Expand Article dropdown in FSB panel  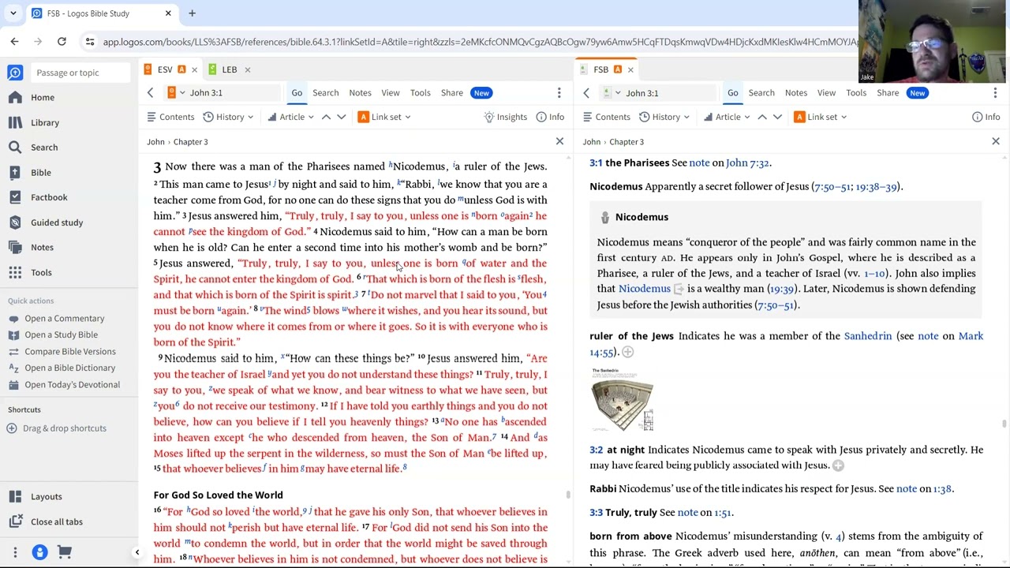(x=727, y=117)
